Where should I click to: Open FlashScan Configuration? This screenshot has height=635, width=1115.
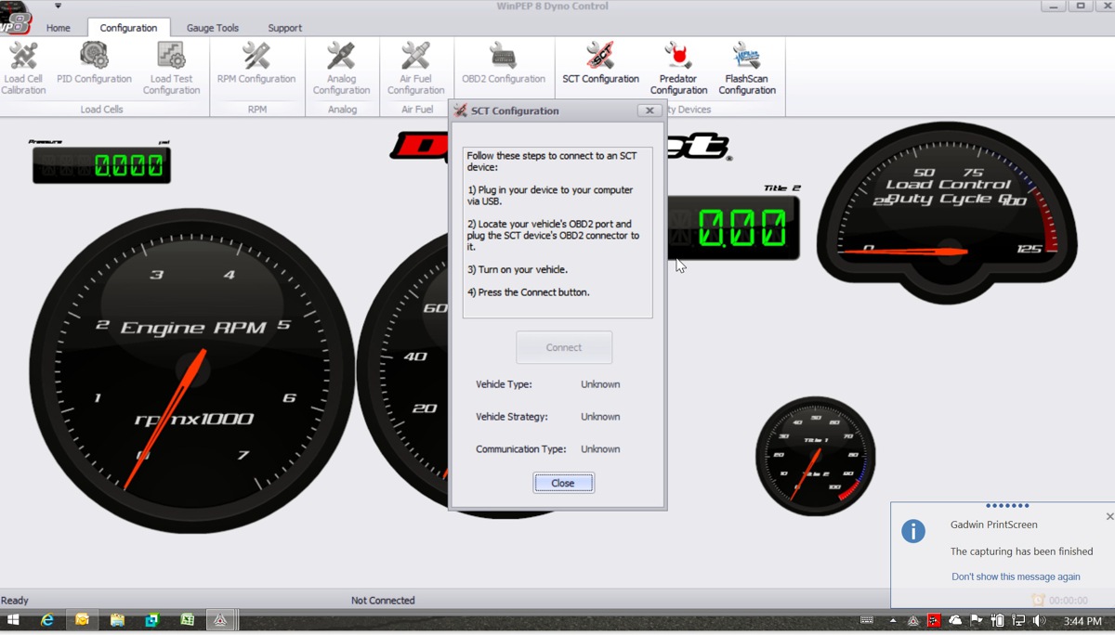click(x=747, y=68)
